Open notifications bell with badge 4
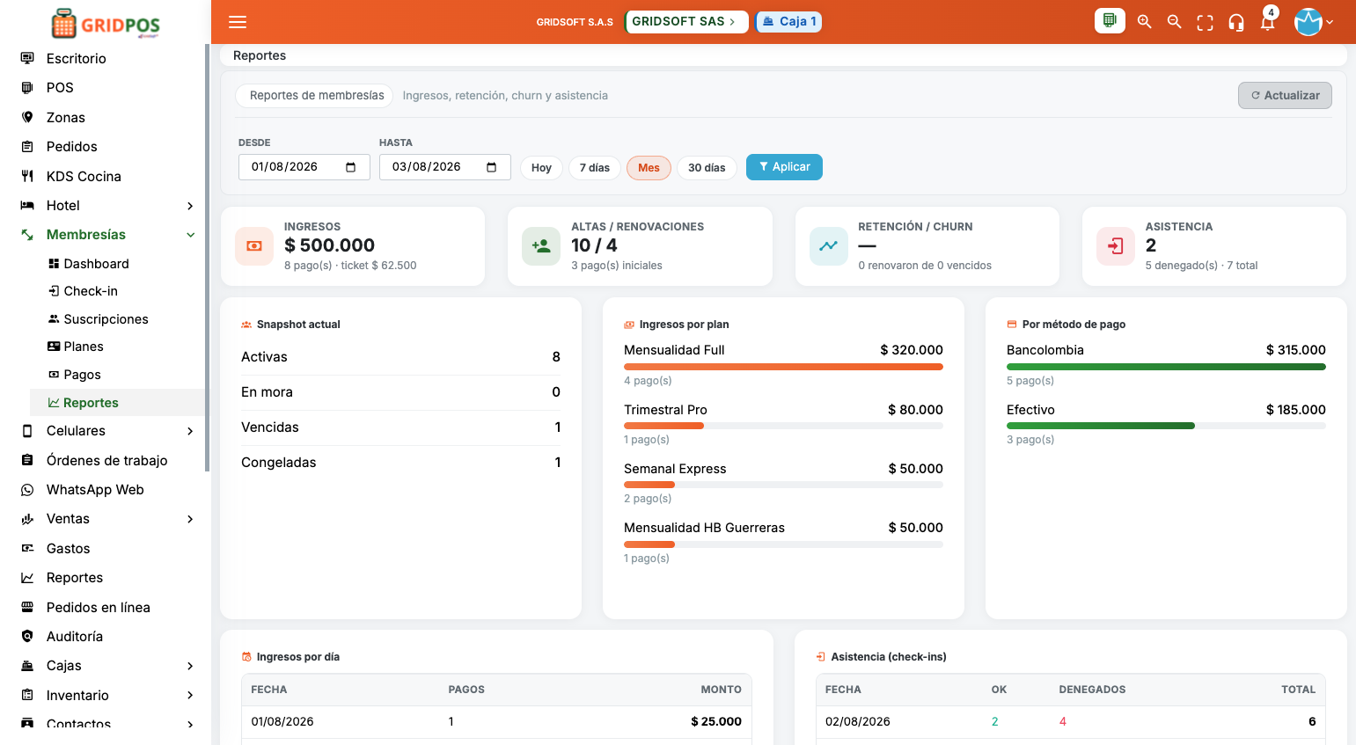This screenshot has height=745, width=1356. click(1267, 21)
